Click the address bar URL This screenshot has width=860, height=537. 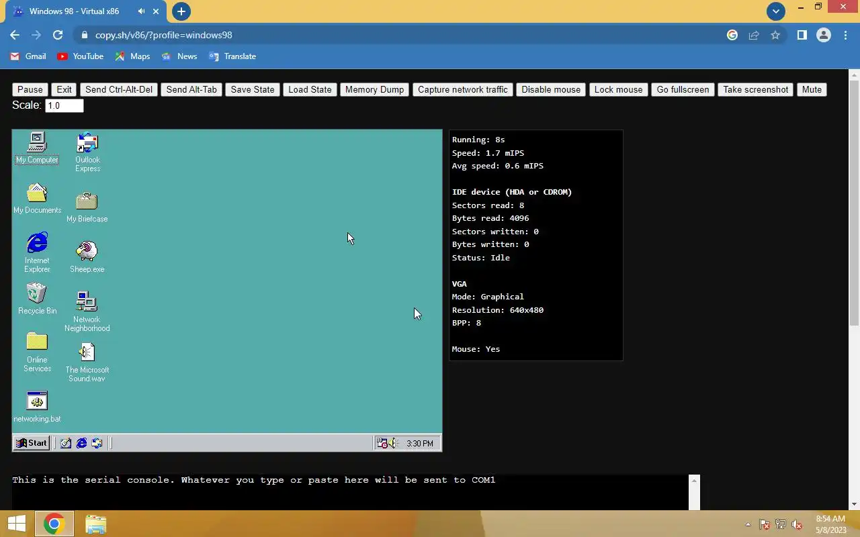tap(163, 35)
